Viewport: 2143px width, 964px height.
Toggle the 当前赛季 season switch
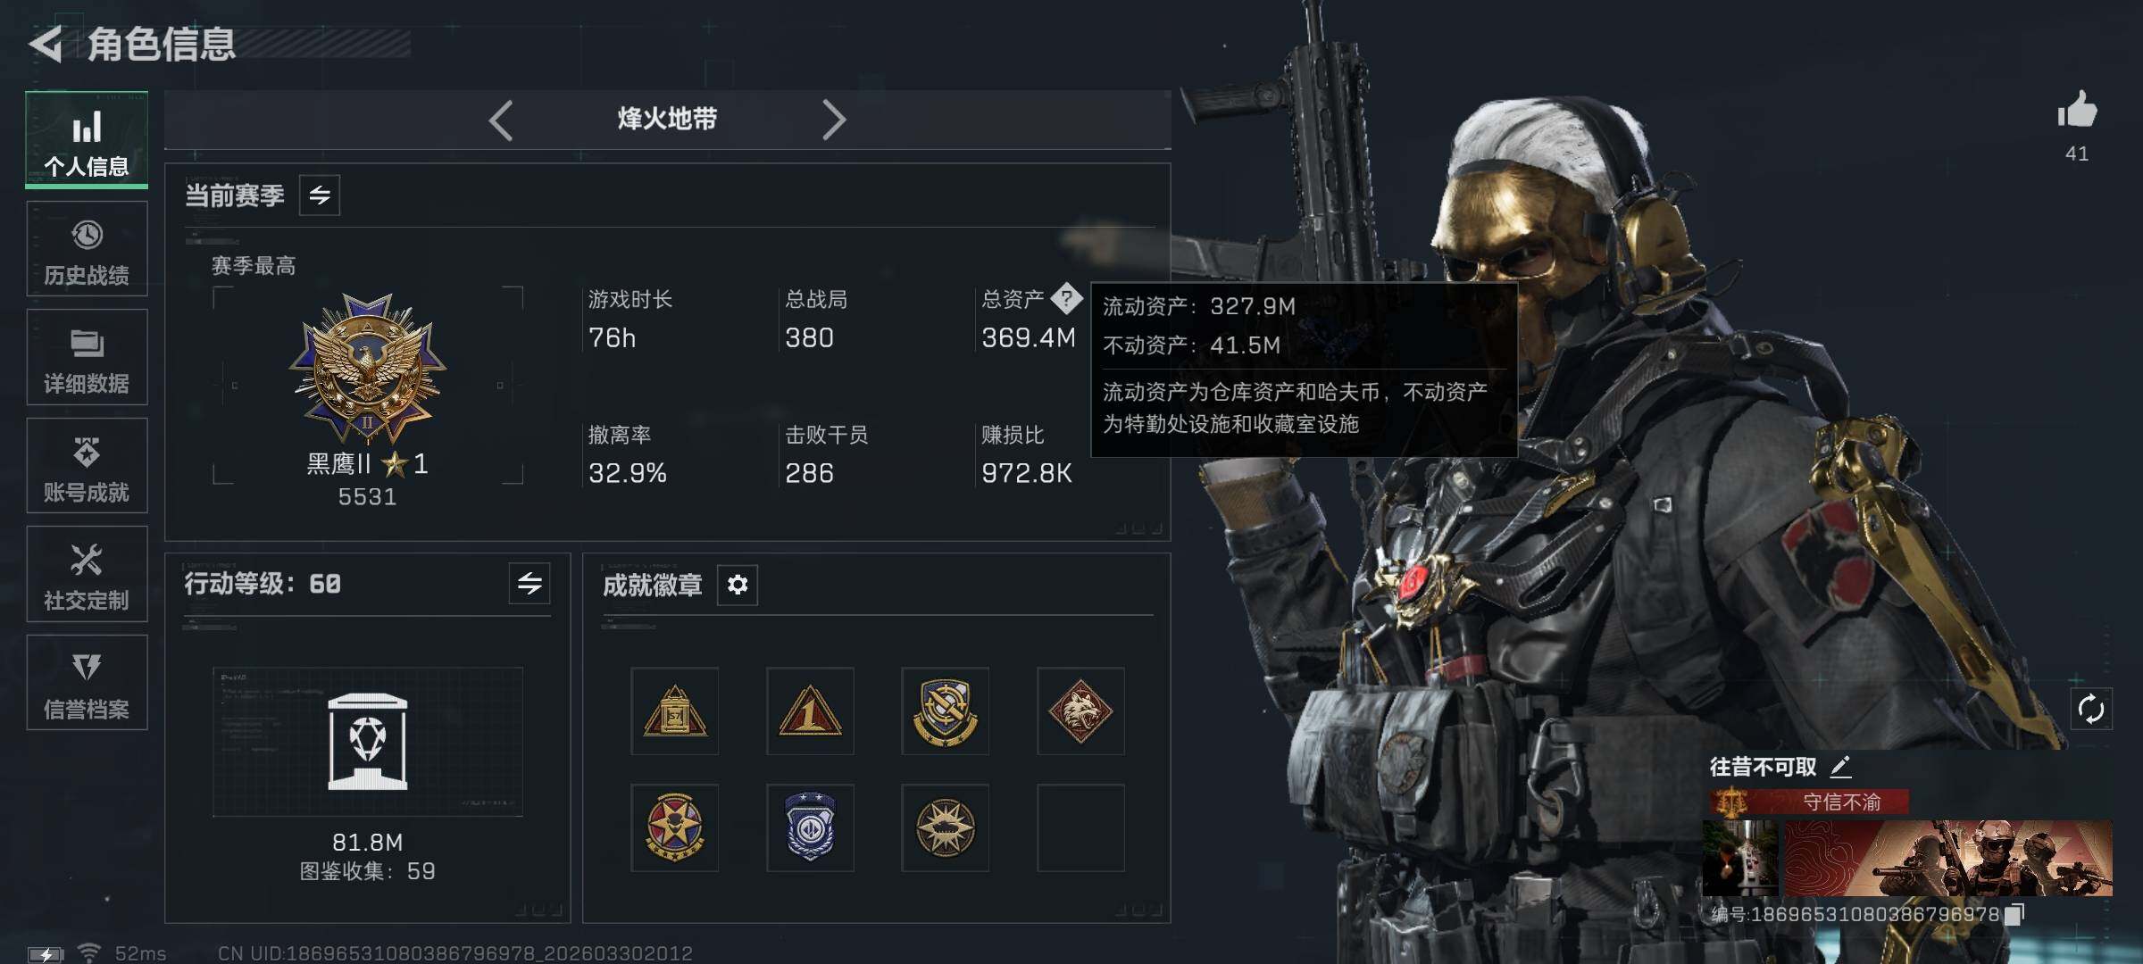(320, 195)
